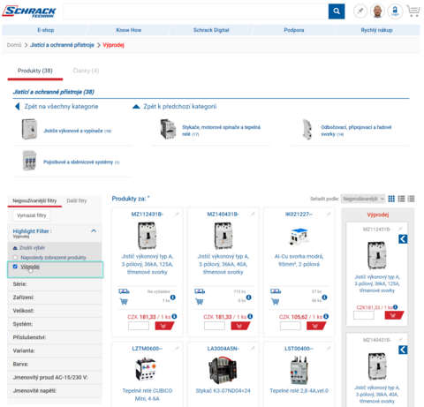Click the quantity input field for MZ112431B-
This screenshot has width=424, height=407.
click(x=139, y=326)
